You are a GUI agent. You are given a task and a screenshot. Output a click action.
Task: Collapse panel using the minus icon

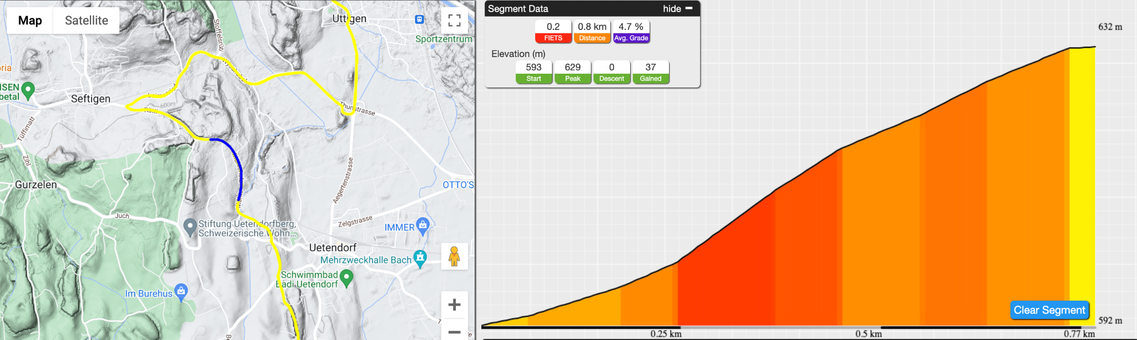pyautogui.click(x=689, y=8)
